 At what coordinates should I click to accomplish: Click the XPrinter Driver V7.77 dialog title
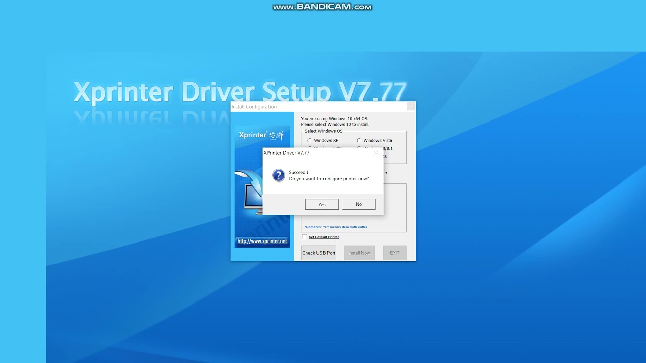(x=287, y=153)
